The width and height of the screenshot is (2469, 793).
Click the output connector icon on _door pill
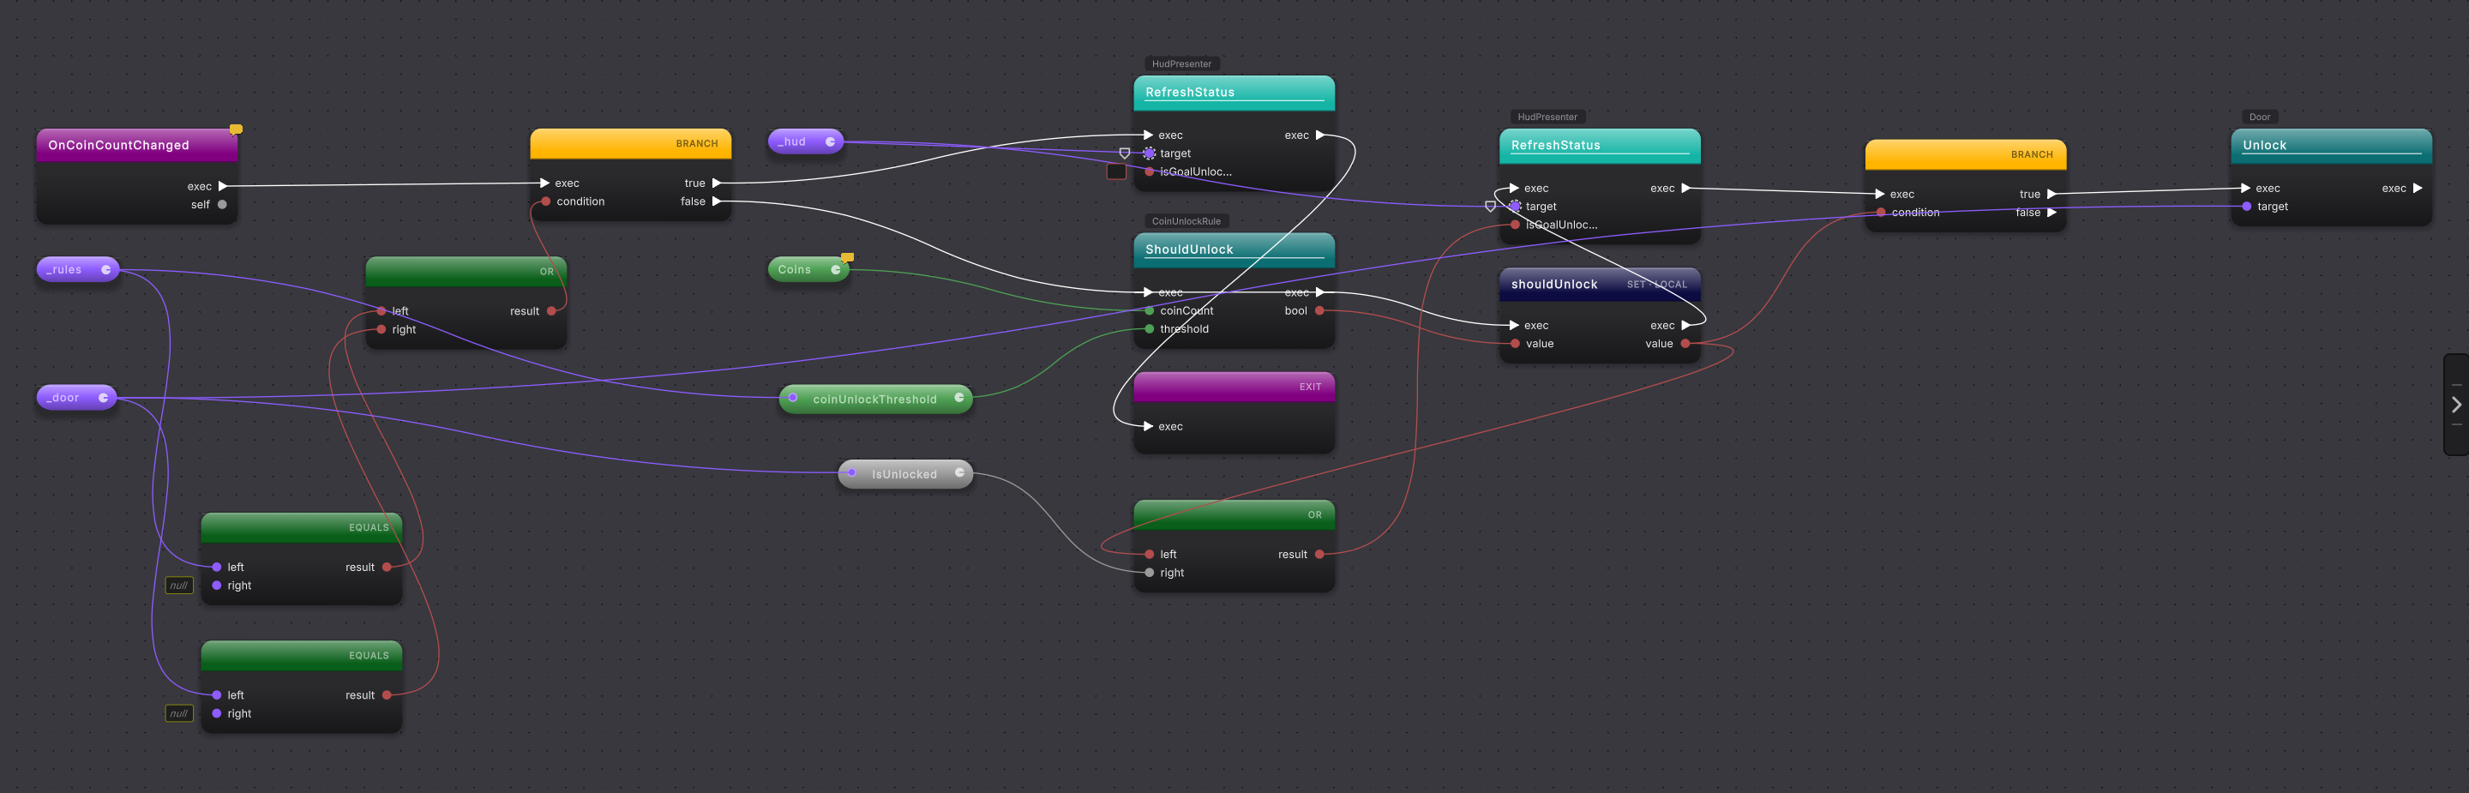103,398
